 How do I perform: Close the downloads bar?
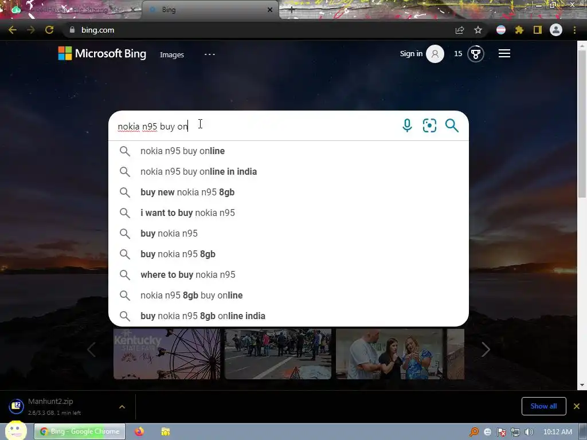coord(577,406)
